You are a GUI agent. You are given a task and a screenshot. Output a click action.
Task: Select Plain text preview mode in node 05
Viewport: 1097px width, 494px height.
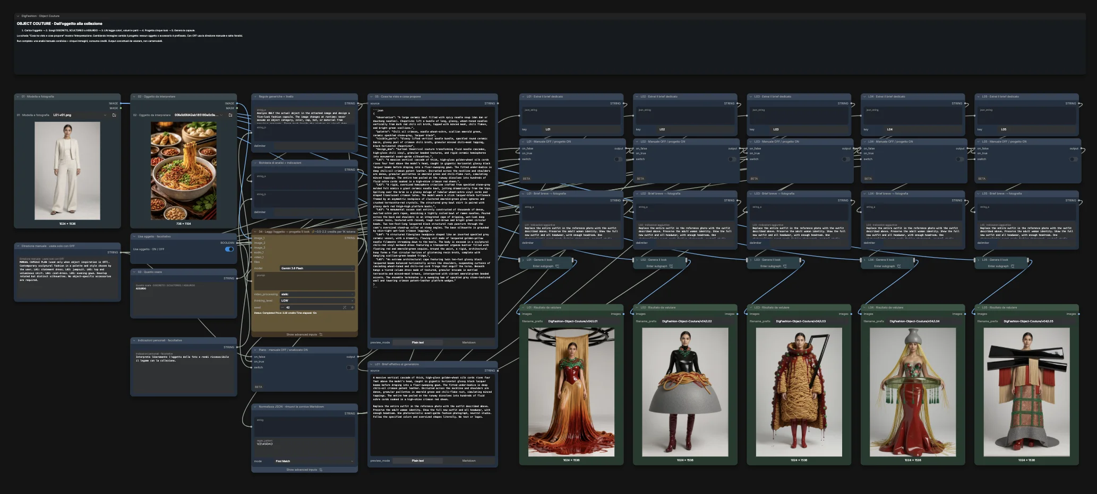click(x=418, y=342)
